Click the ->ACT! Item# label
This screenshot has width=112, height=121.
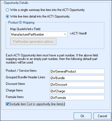click(78, 33)
